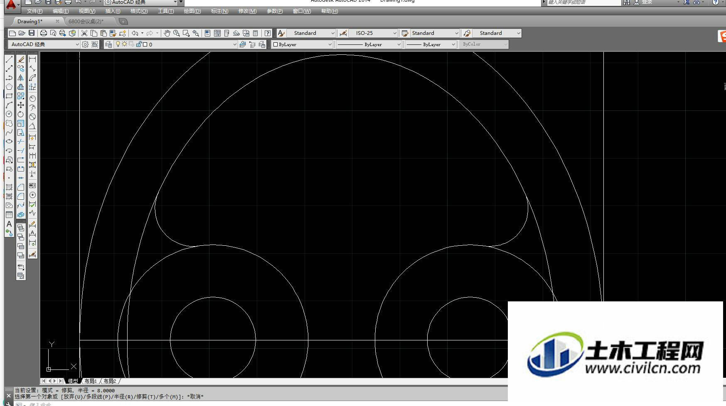Switch to the Drawing1* tab
726x406 pixels.
pos(30,21)
